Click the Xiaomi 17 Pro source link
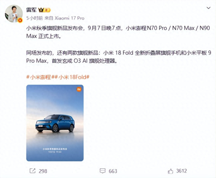This screenshot has width=216, height=178. [x=69, y=18]
